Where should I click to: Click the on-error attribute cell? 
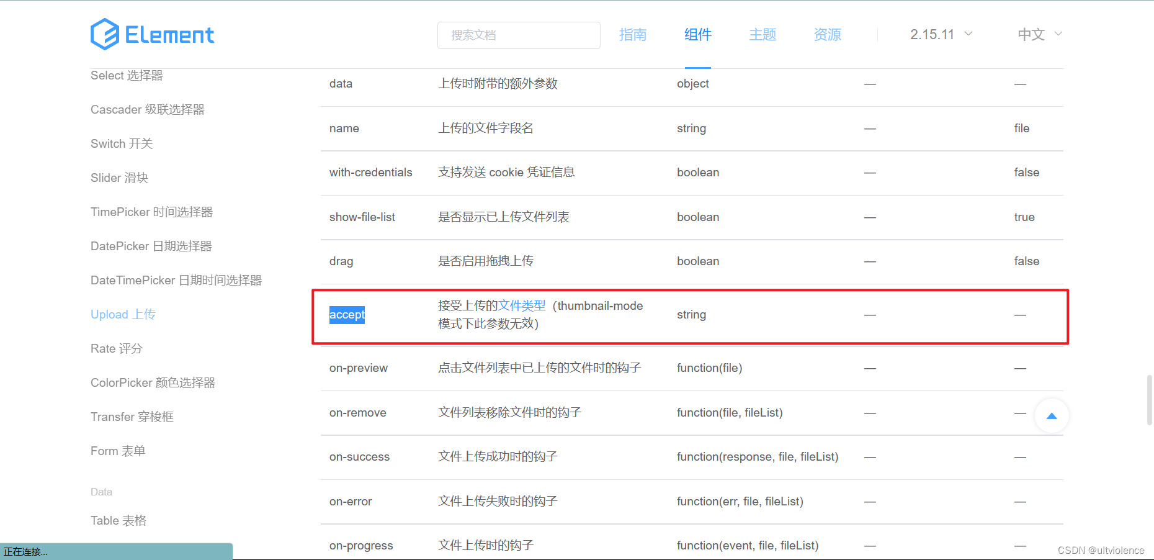pos(351,502)
